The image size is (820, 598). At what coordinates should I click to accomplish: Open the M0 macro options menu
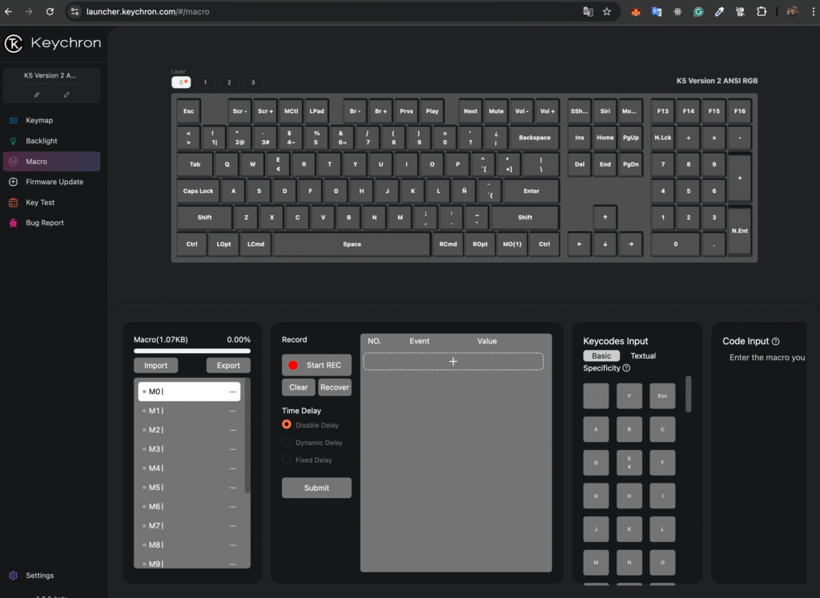point(233,391)
